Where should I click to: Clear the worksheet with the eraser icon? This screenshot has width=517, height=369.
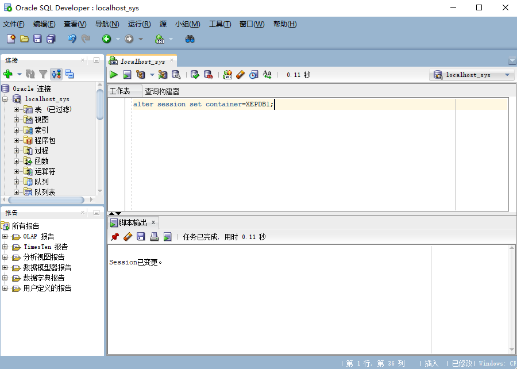pos(241,75)
